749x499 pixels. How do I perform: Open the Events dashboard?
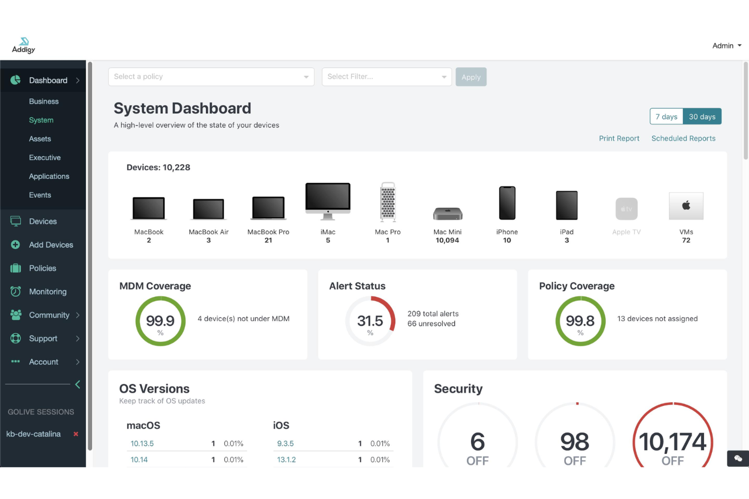tap(40, 195)
